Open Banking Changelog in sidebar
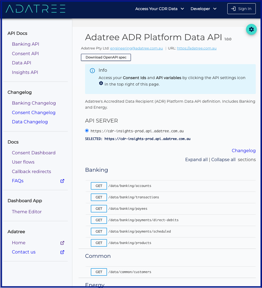Viewport: 262px width, 288px height. pos(34,103)
